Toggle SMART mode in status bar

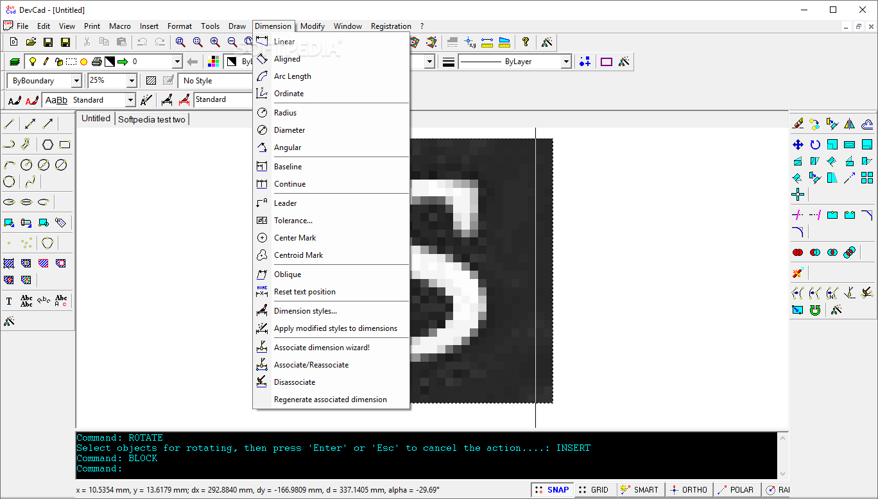click(x=640, y=489)
